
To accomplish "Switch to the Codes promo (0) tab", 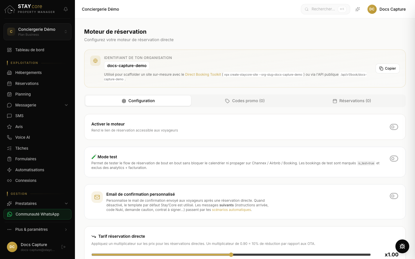I will [x=245, y=101].
